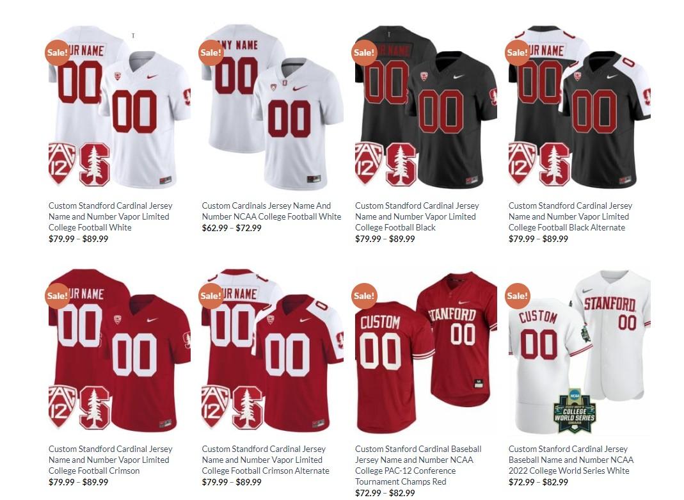This screenshot has width=684, height=500.
Task: Click the Sale badge on the crimson football jersey
Action: [x=58, y=296]
